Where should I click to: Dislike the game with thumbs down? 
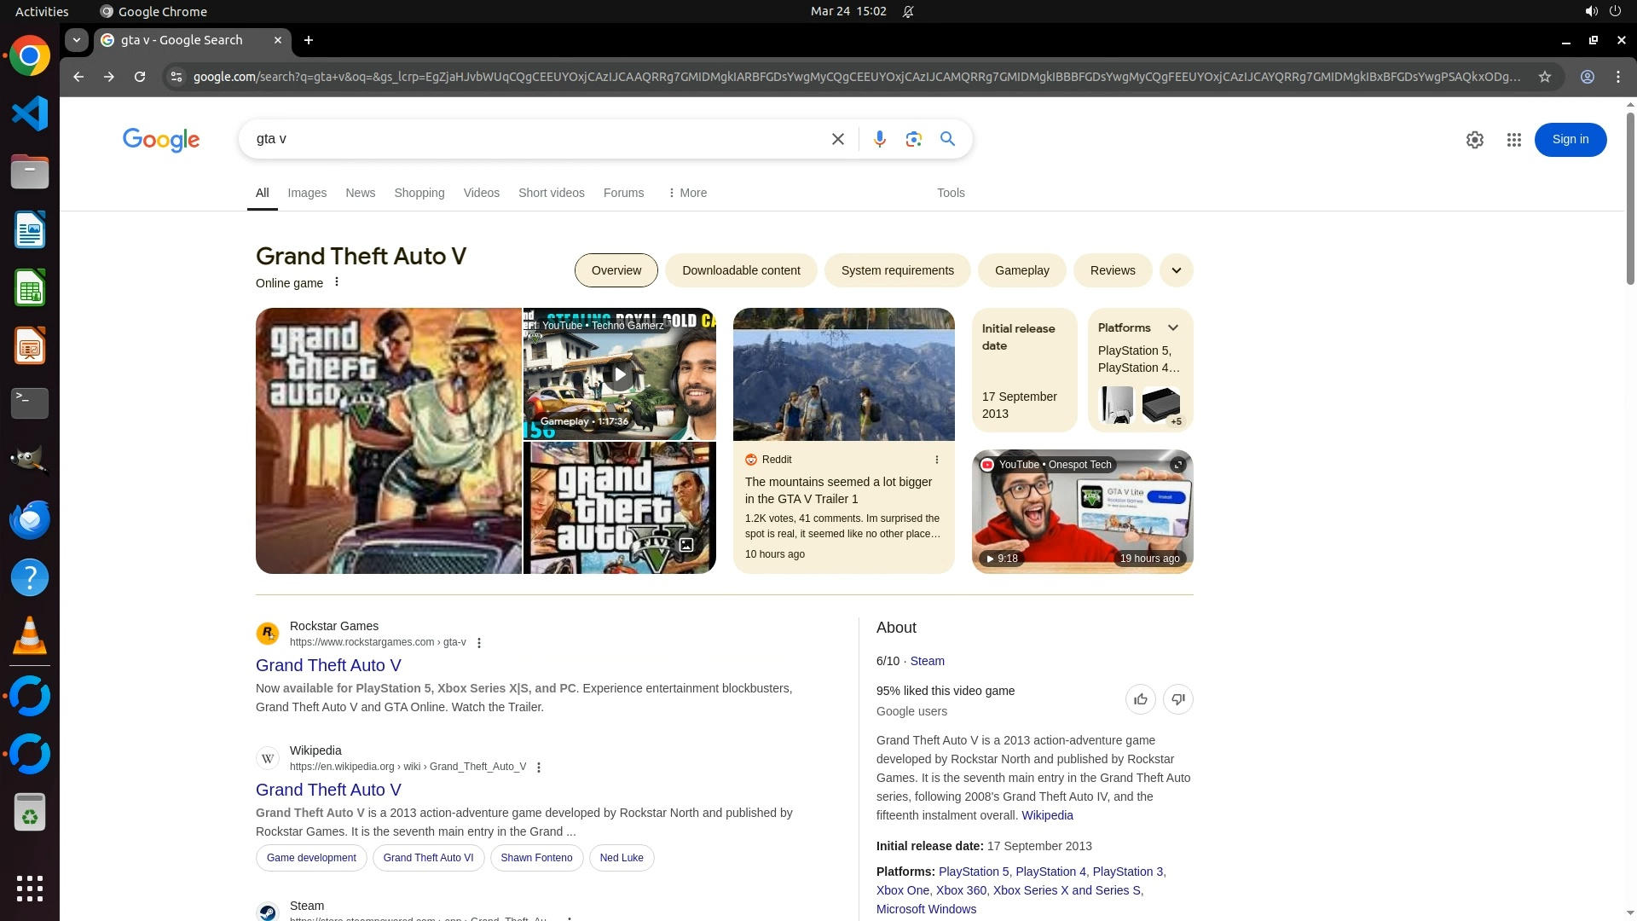1177,699
